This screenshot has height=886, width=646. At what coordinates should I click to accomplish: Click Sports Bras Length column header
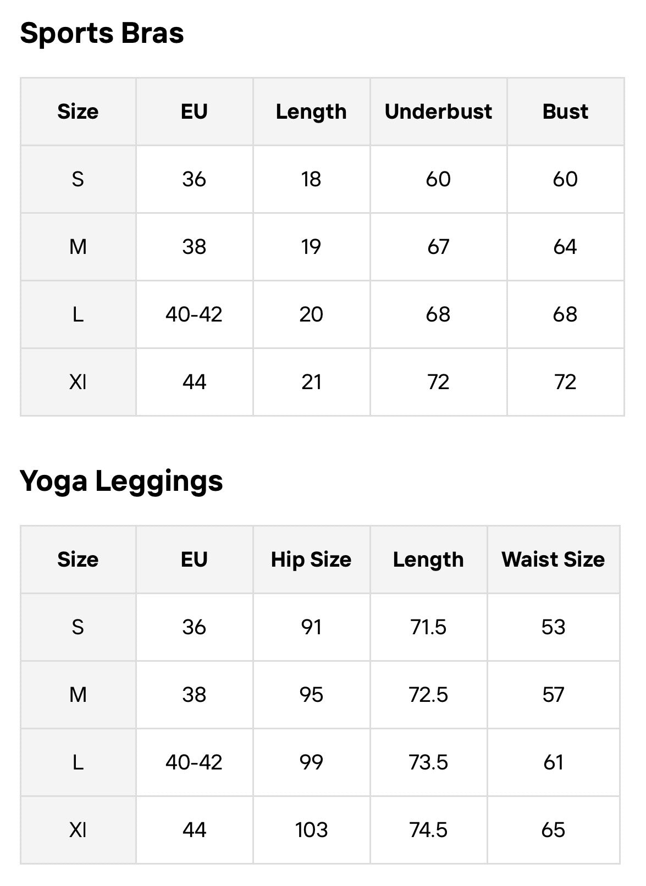coord(311,112)
